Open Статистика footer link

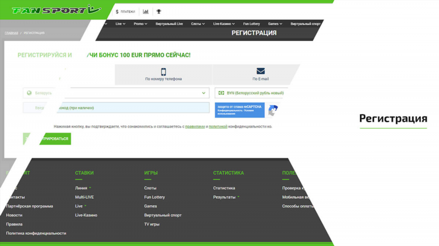(x=224, y=188)
